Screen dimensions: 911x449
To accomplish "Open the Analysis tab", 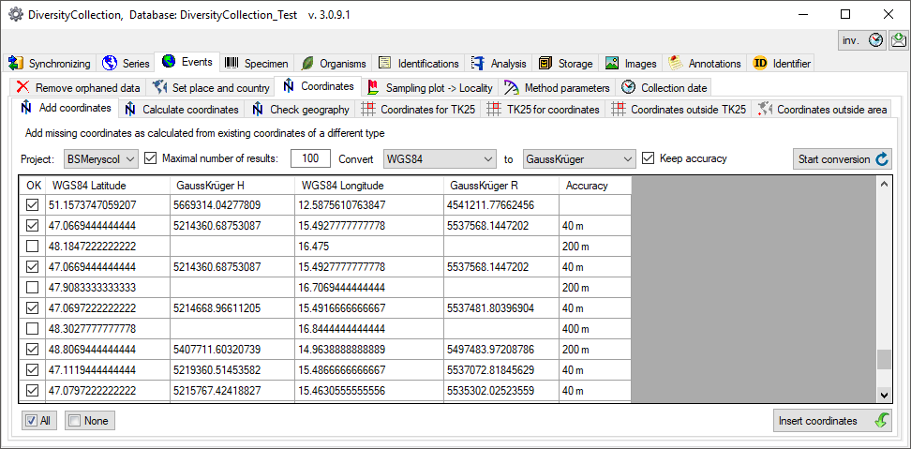I will coord(499,64).
